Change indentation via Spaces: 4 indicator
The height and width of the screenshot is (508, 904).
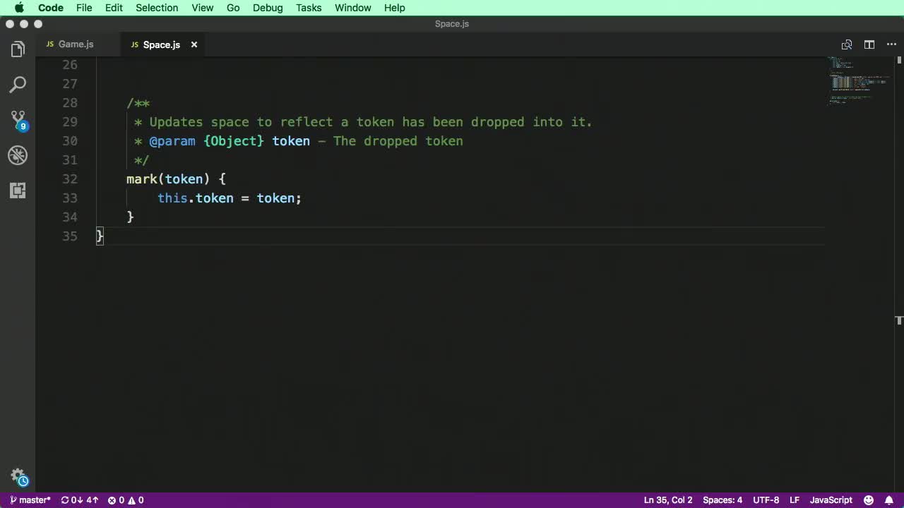722,500
